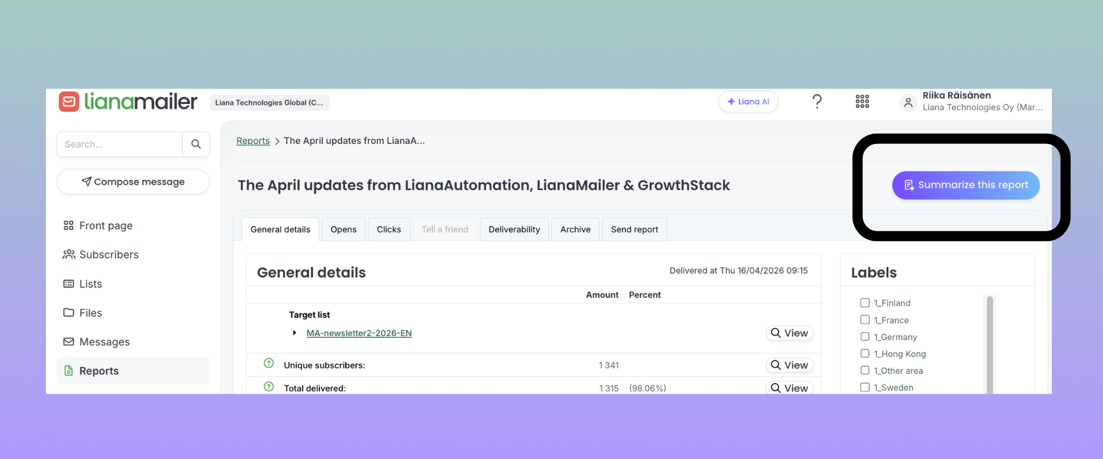Open Subscribers in the sidebar

pos(133,254)
